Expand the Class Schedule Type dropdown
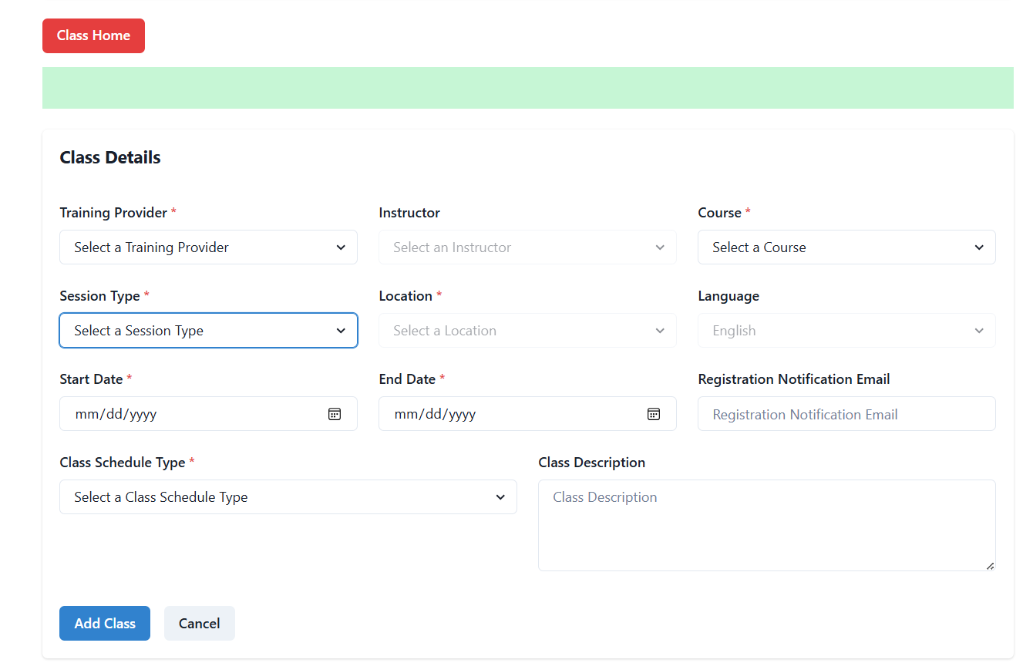 pyautogui.click(x=288, y=497)
